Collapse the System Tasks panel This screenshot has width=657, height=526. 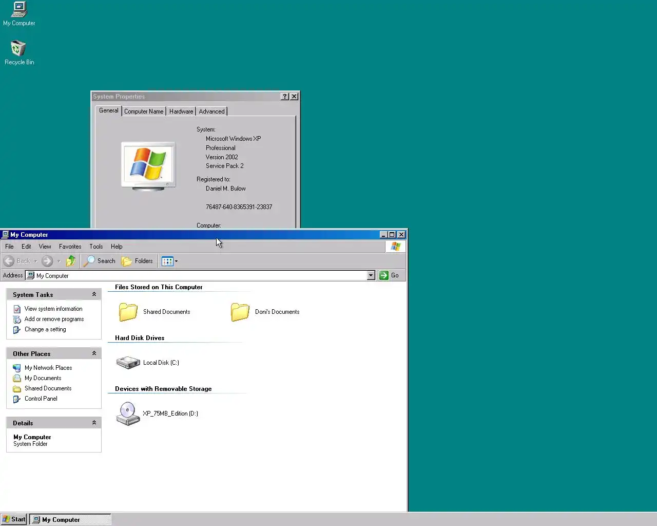pyautogui.click(x=94, y=294)
